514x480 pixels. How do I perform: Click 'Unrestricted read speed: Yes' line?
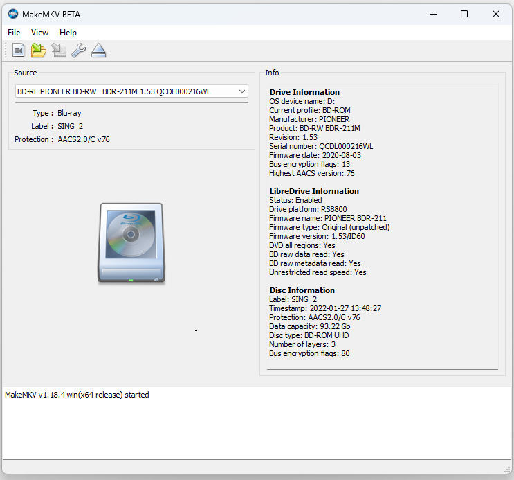(x=318, y=272)
